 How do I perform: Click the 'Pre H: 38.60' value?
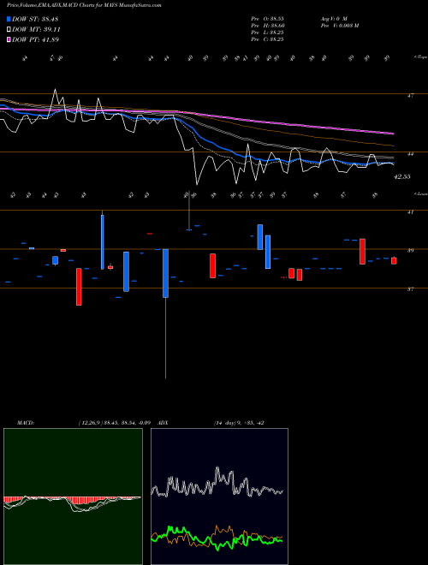click(x=268, y=25)
